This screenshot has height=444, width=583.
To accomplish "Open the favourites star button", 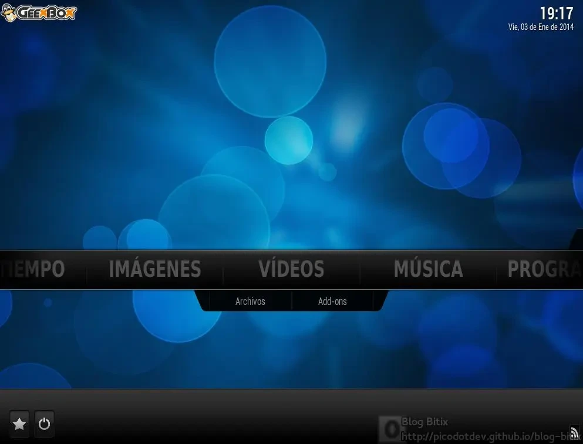I will [19, 423].
